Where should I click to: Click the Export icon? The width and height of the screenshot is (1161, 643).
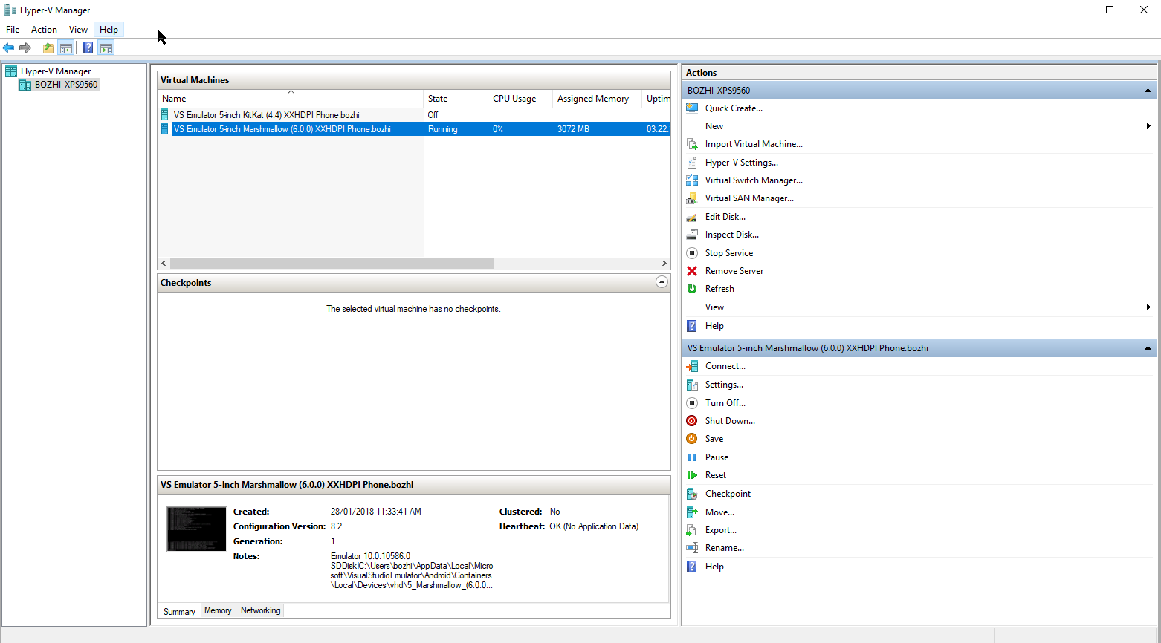[x=692, y=530]
